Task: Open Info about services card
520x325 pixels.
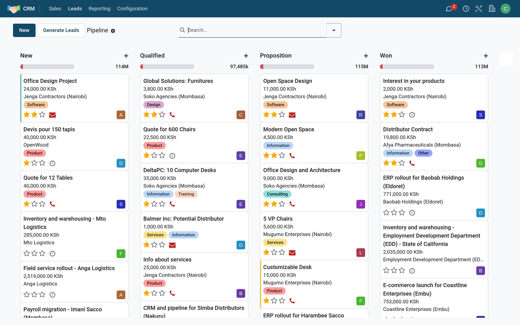Action: point(194,277)
